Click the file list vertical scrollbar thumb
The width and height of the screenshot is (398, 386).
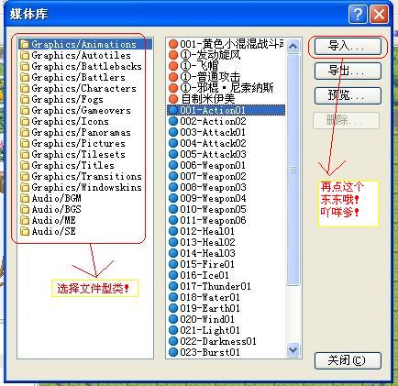click(x=293, y=170)
